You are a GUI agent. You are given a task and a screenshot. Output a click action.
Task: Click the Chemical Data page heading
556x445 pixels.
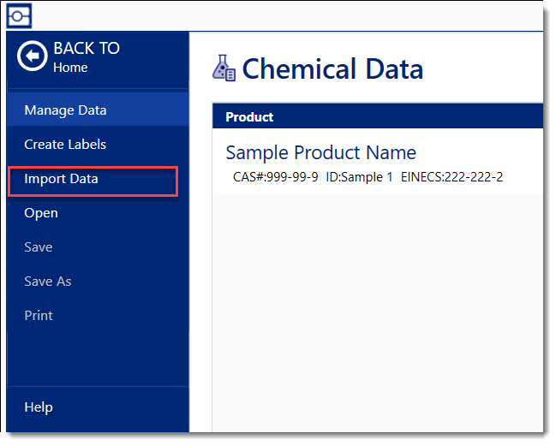point(332,68)
